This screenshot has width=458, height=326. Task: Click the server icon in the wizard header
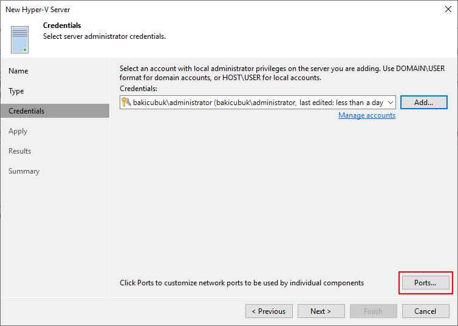(x=19, y=39)
